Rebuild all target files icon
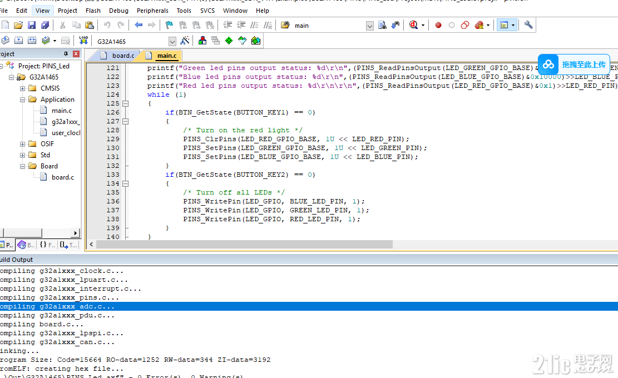 [x=32, y=41]
